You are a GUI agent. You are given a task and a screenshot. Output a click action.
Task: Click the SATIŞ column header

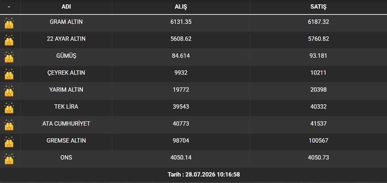(318, 7)
